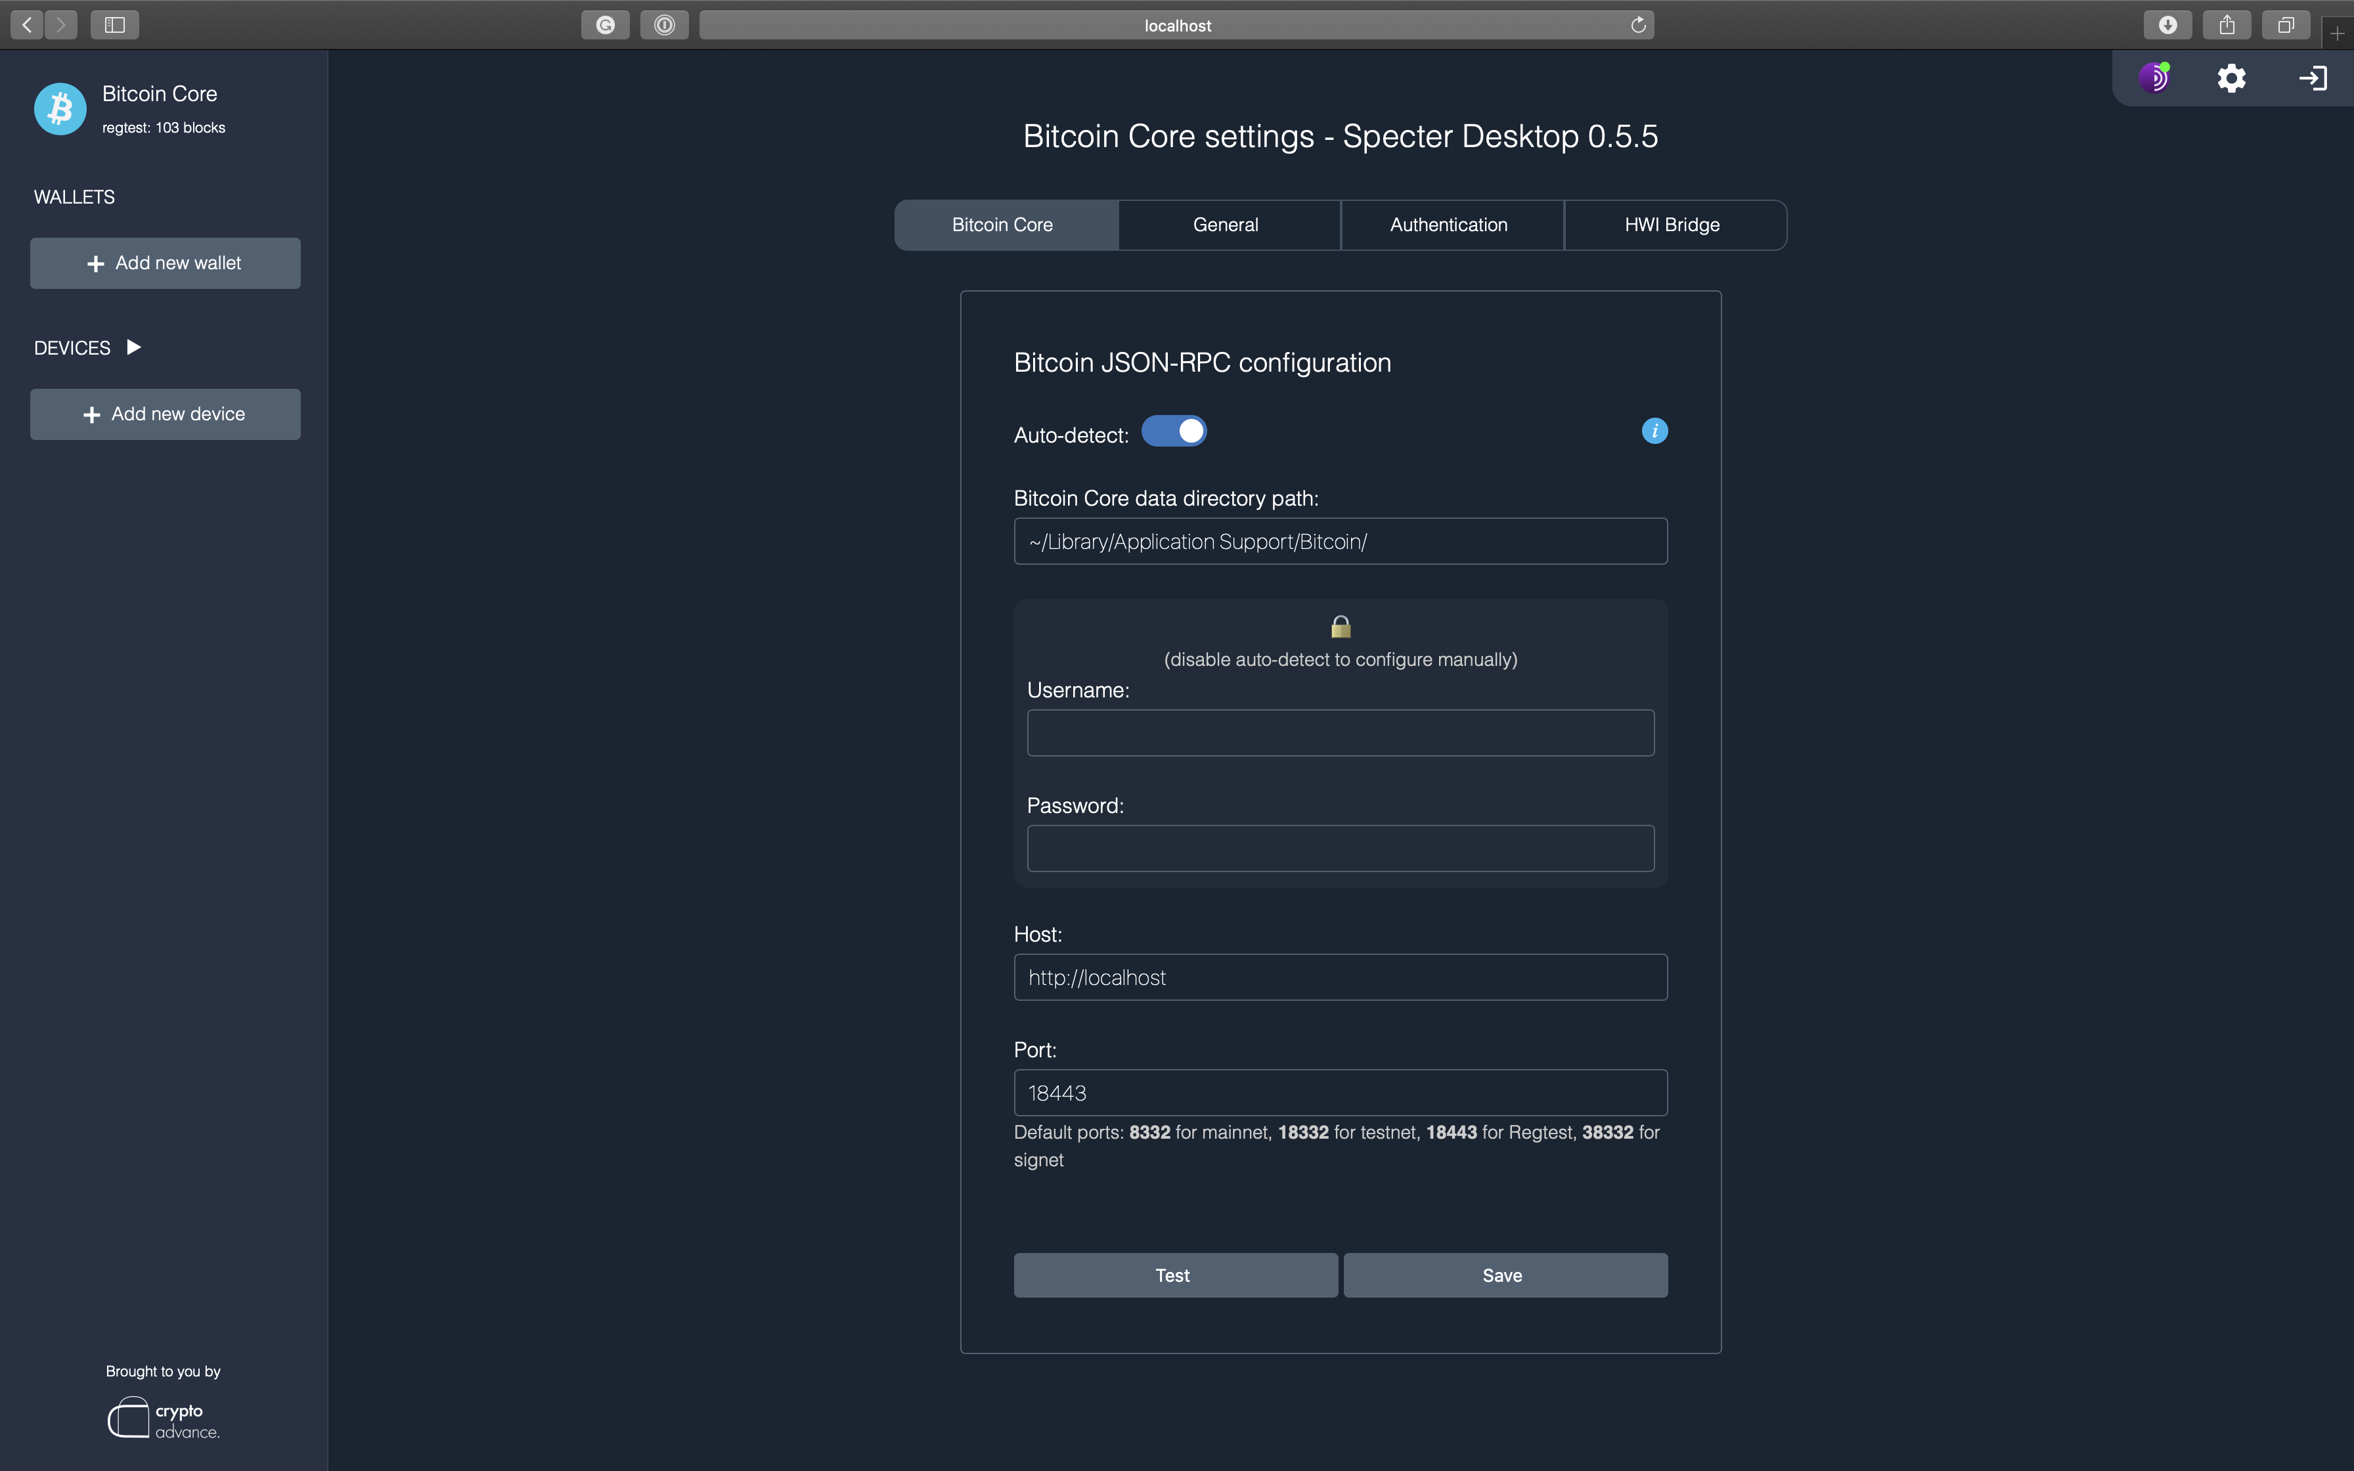The image size is (2354, 1471).
Task: Click the browser share icon
Action: [x=2227, y=26]
